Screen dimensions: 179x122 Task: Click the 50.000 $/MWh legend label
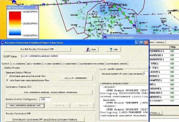pyautogui.click(x=30, y=12)
